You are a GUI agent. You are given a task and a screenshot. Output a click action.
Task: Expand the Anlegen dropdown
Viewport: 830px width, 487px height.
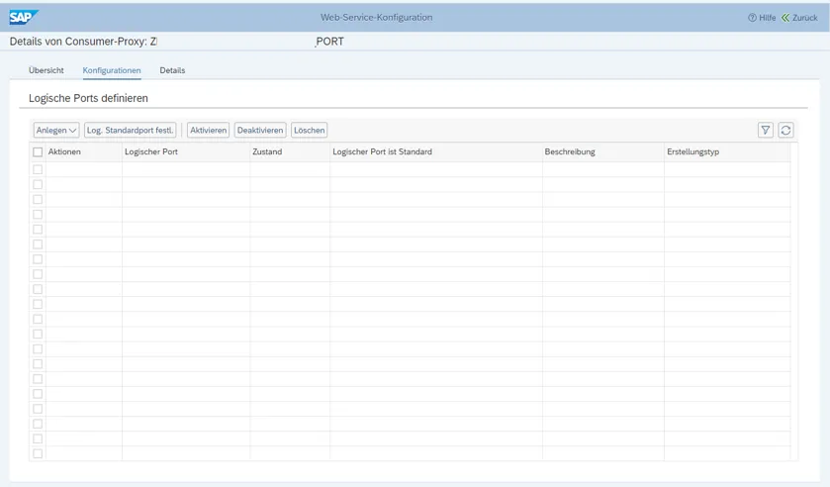pos(56,130)
